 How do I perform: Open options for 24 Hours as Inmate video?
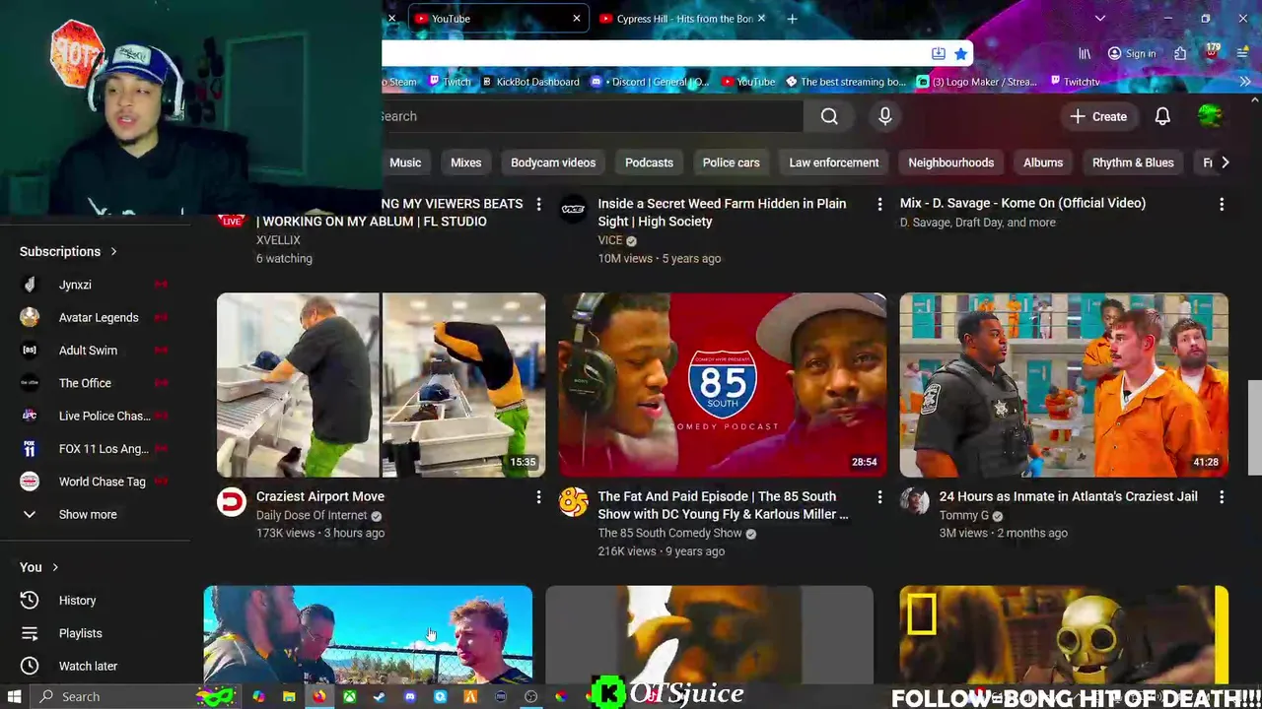pos(1222,498)
